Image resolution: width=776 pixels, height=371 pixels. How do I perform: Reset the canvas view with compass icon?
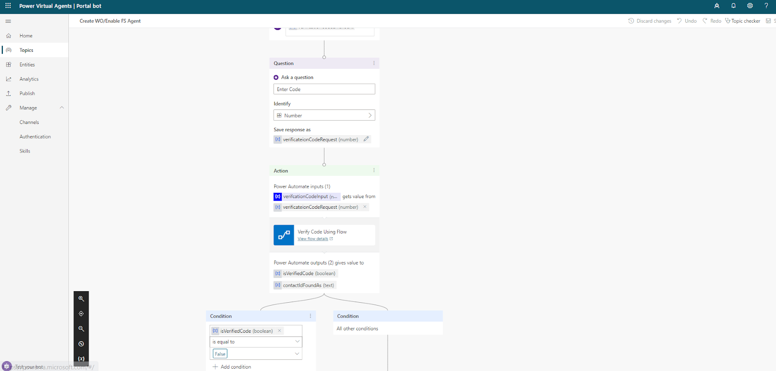point(81,344)
